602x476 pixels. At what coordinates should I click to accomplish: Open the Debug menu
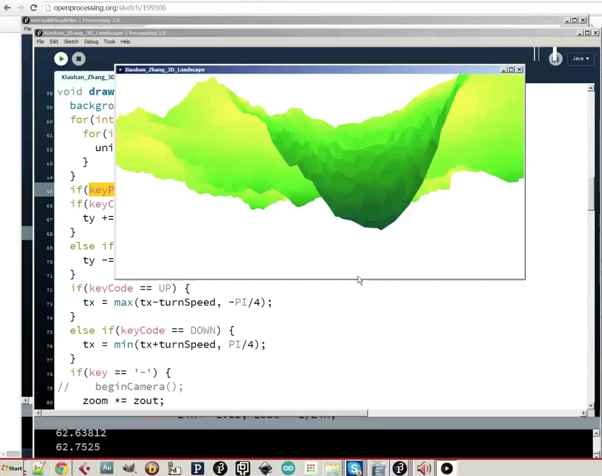(x=91, y=41)
